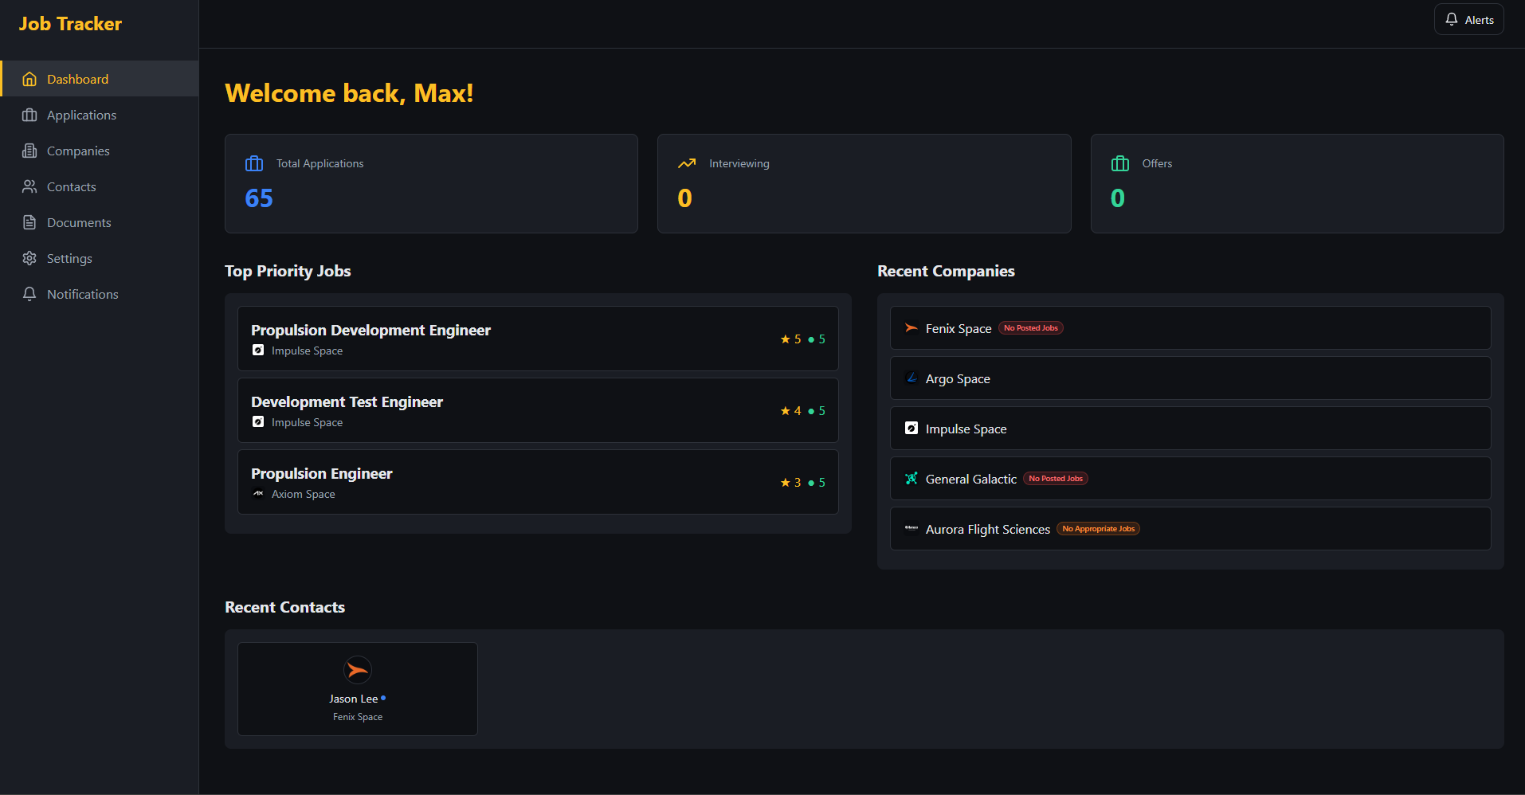Click the No Posted Jobs badge beside Fenix Space
Viewport: 1525px width, 795px height.
pos(1030,327)
